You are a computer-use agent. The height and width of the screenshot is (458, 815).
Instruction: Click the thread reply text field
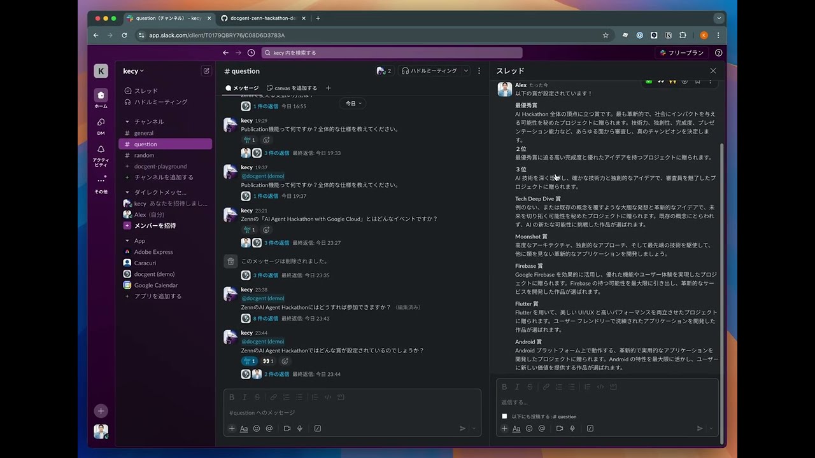(607, 402)
